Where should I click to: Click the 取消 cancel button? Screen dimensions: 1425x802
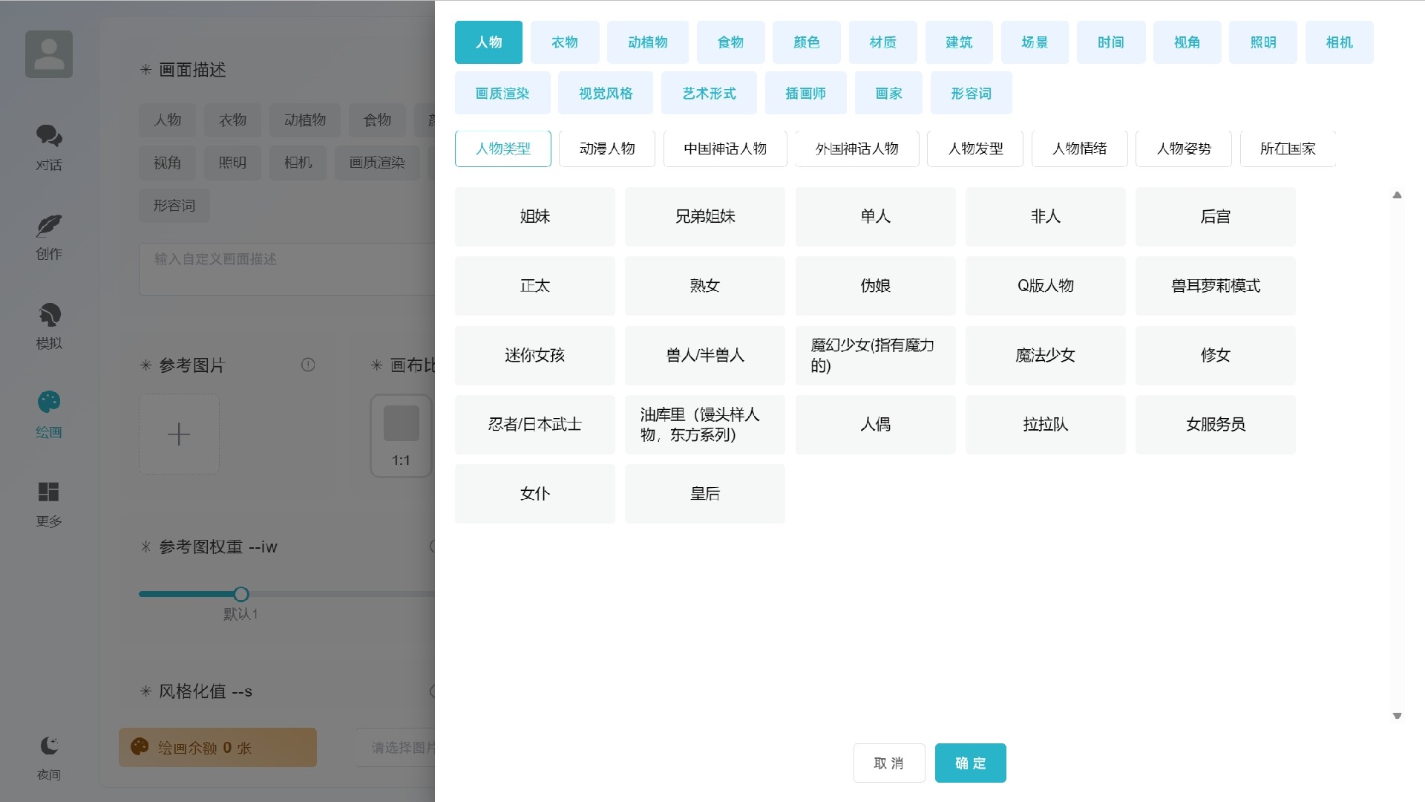pos(888,763)
